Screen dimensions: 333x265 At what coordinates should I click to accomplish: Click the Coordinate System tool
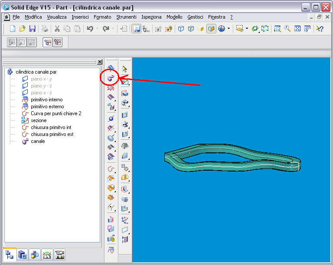(125, 220)
